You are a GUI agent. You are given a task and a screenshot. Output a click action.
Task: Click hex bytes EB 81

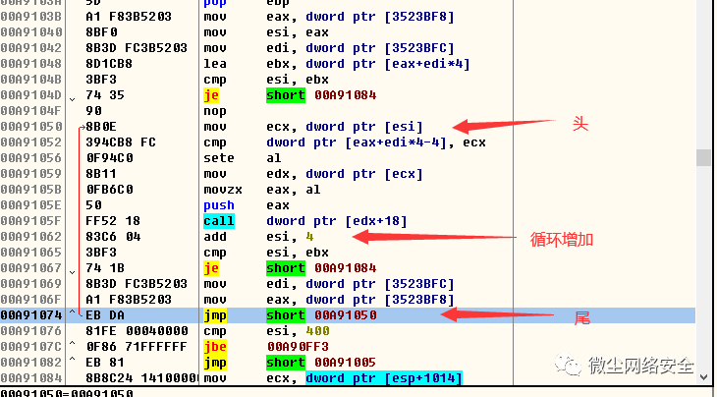click(x=105, y=363)
